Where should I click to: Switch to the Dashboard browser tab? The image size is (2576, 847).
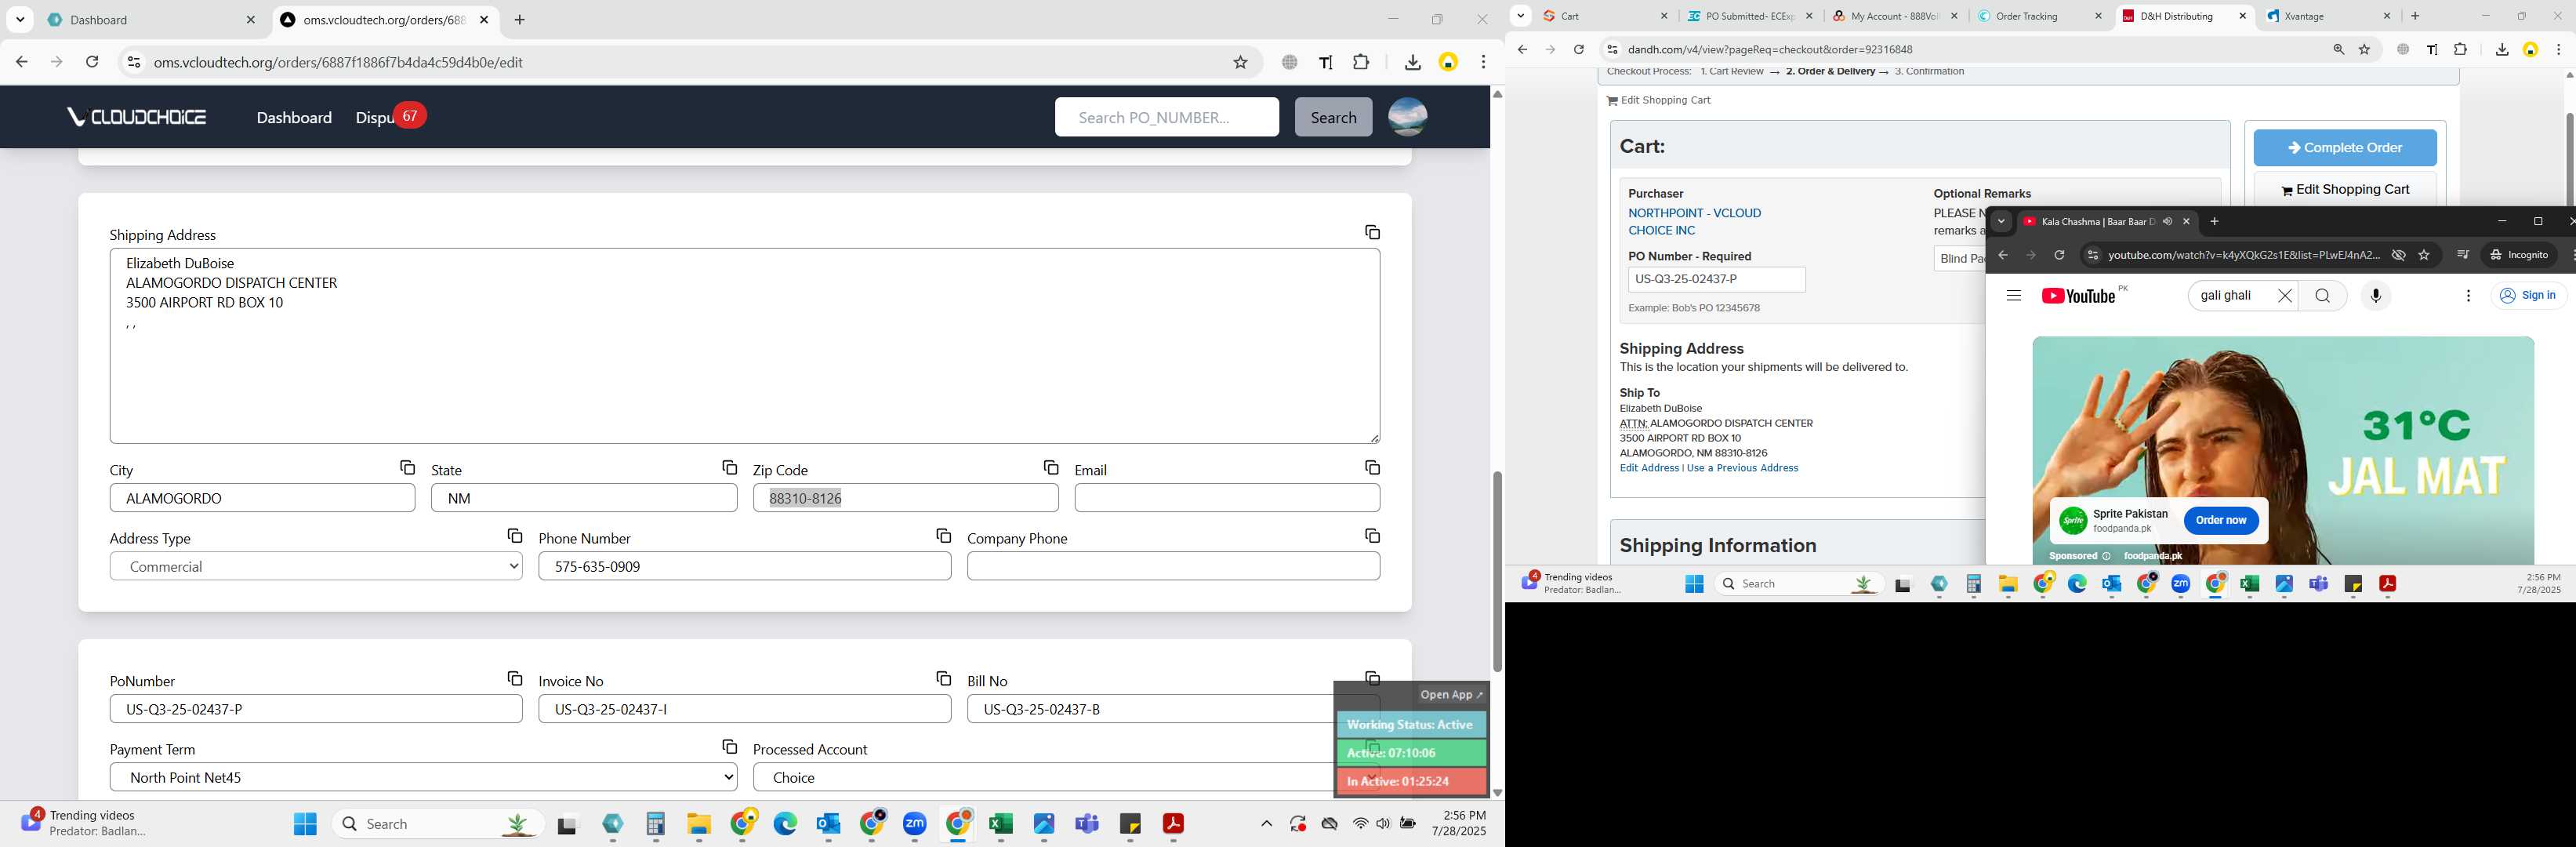pos(151,20)
